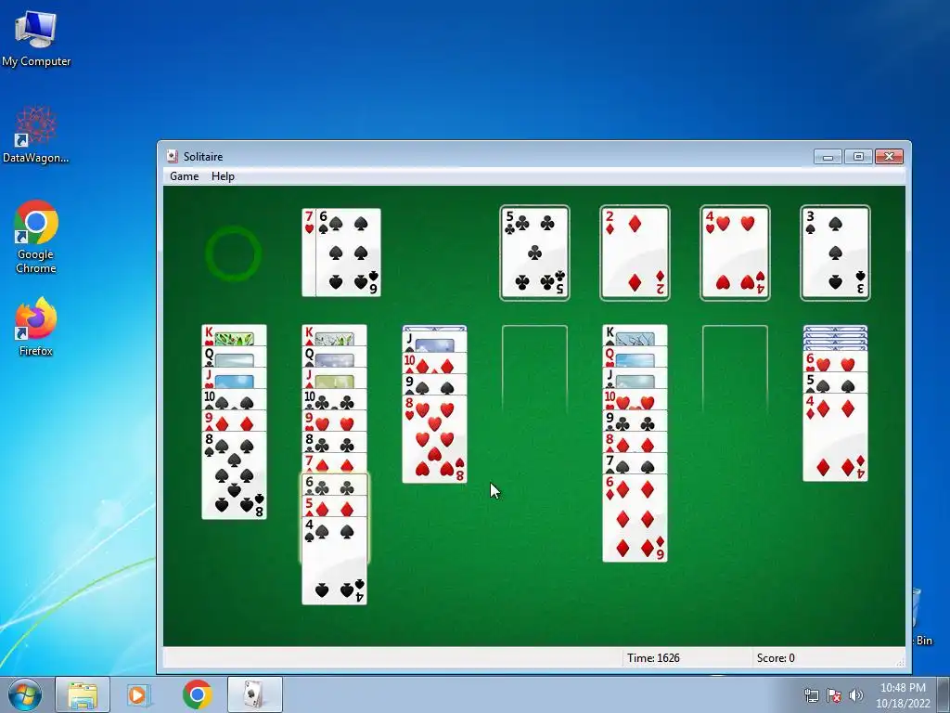Select the Jack of clubs card
The image size is (950, 713).
(x=635, y=378)
